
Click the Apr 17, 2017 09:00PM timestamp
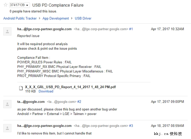[167, 102]
